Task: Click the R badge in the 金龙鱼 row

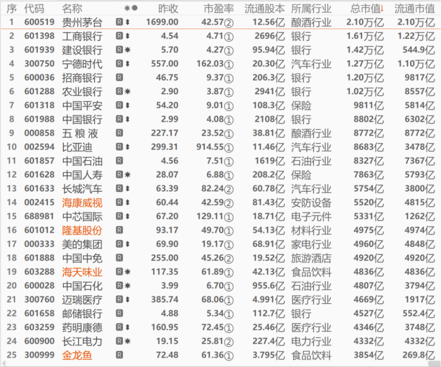Action: pyautogui.click(x=120, y=355)
